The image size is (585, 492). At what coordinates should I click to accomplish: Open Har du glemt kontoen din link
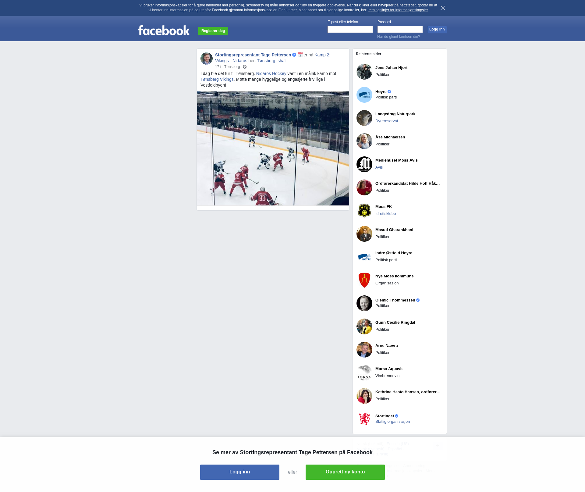tap(399, 37)
